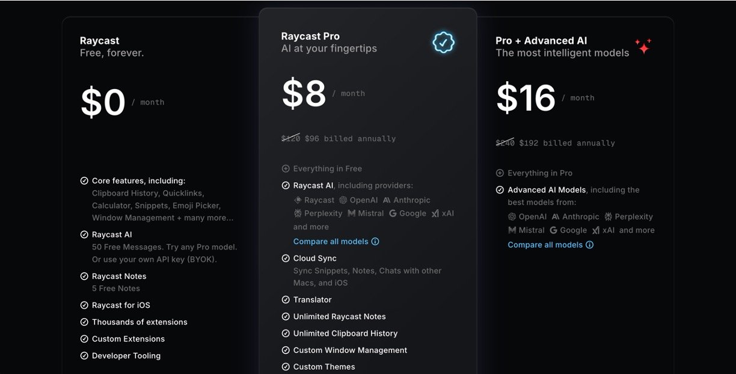Open Compare all models link in Advanced AI
The height and width of the screenshot is (374, 736).
coord(545,245)
